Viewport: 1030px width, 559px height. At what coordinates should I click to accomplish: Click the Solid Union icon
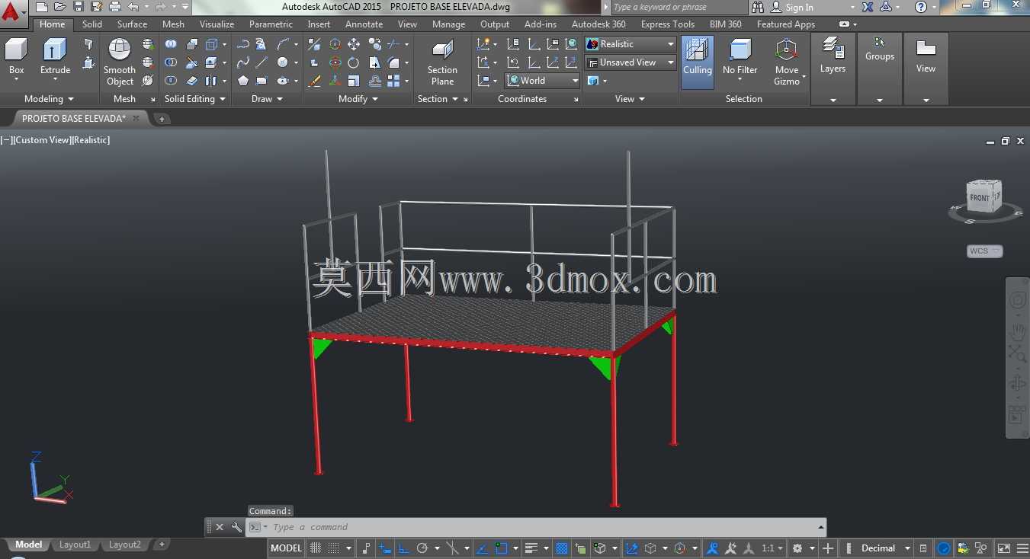(x=171, y=44)
